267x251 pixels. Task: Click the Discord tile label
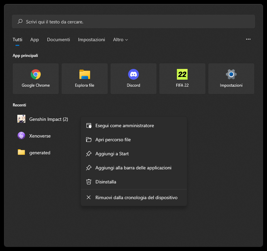pyautogui.click(x=133, y=85)
